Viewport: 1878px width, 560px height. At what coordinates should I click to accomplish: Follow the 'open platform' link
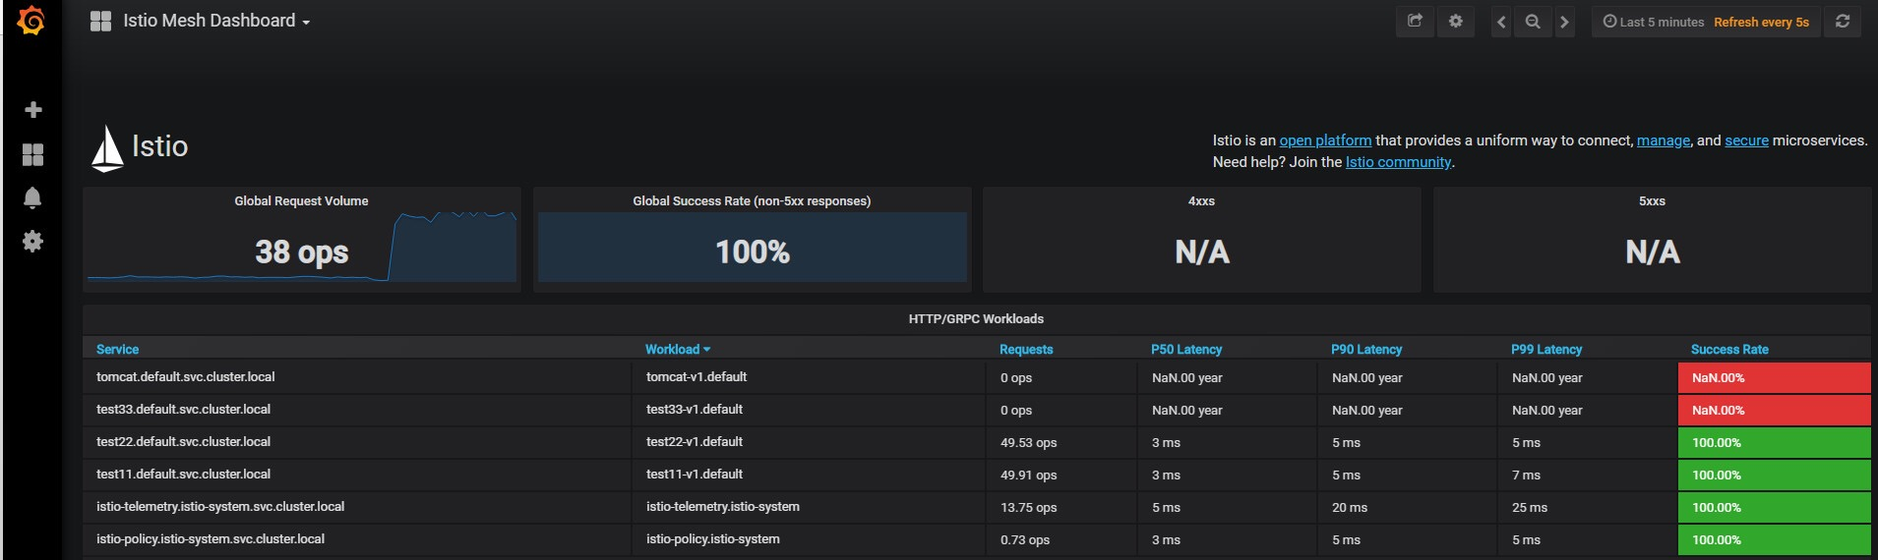tap(1325, 140)
